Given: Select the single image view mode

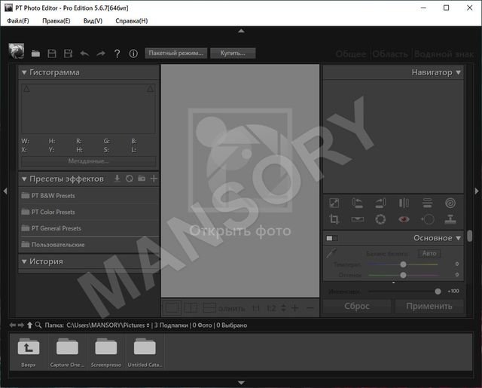Looking at the screenshot, I should [x=172, y=307].
